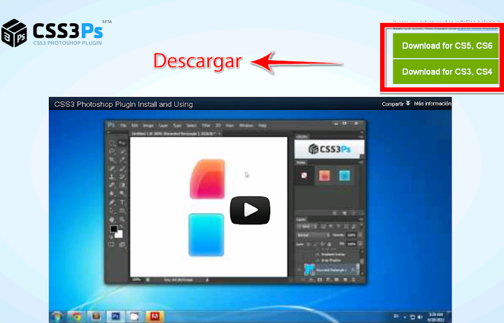Click the video title CSS3 Photoshop Plugin Install and Using
Viewport: 504px width, 323px height.
[123, 104]
